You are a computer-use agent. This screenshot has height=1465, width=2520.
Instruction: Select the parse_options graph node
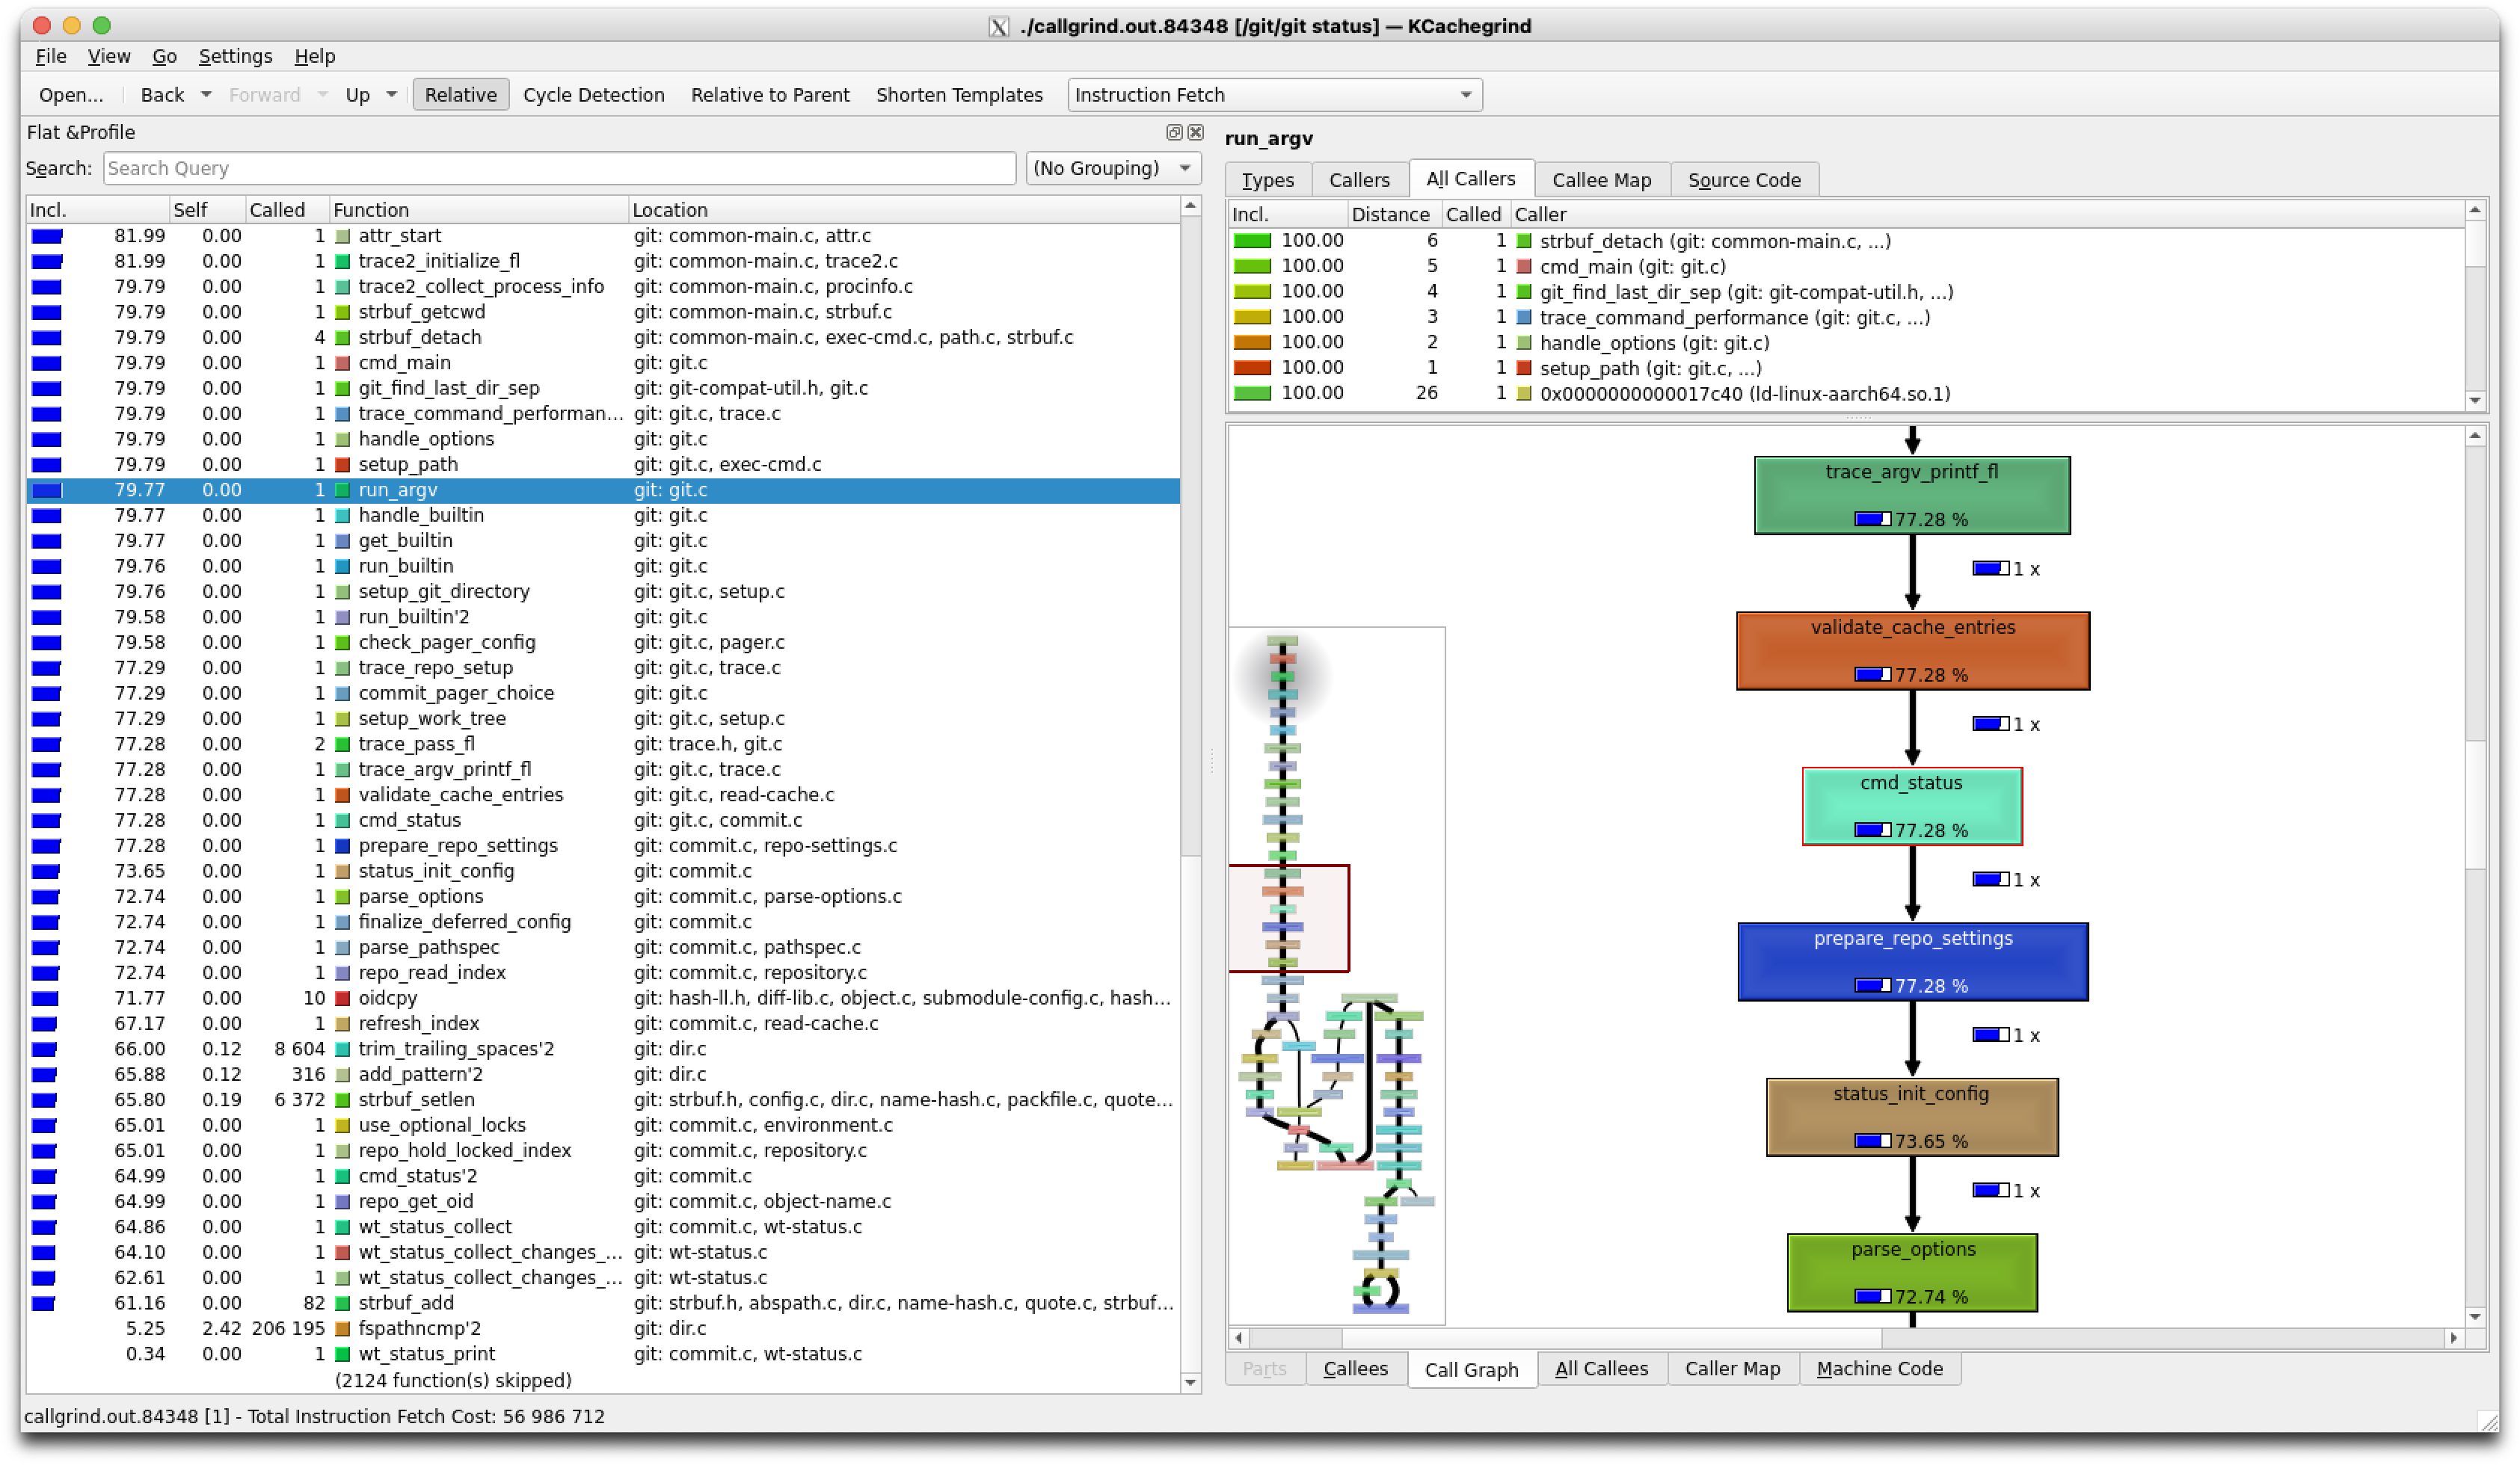tap(1911, 1272)
